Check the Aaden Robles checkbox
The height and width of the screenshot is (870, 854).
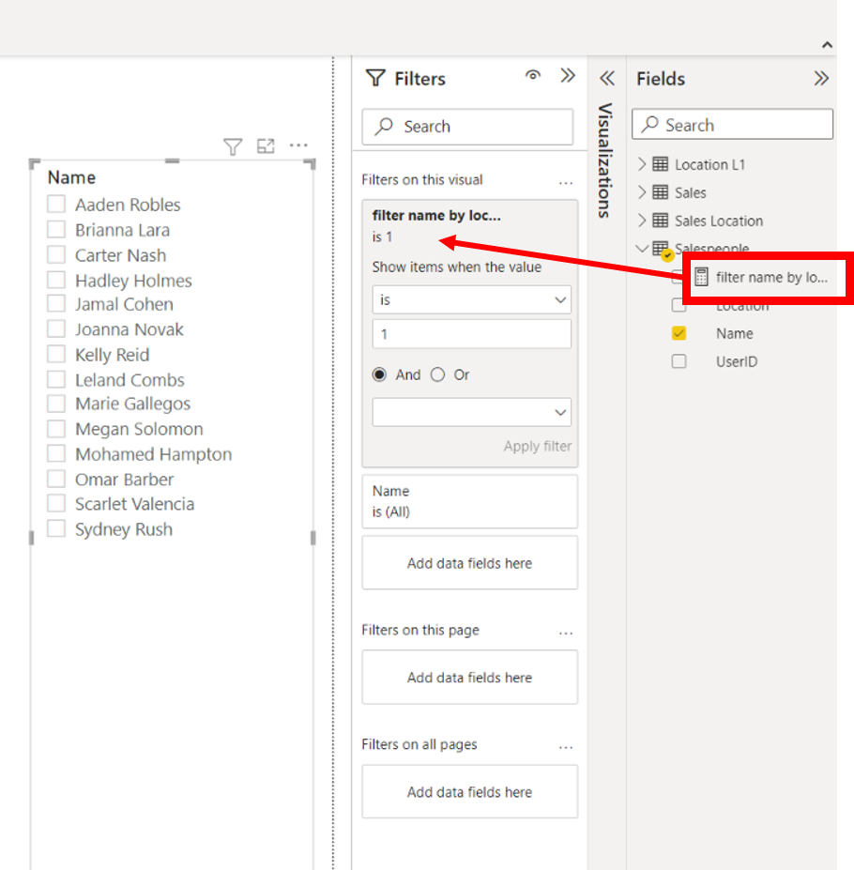(56, 205)
